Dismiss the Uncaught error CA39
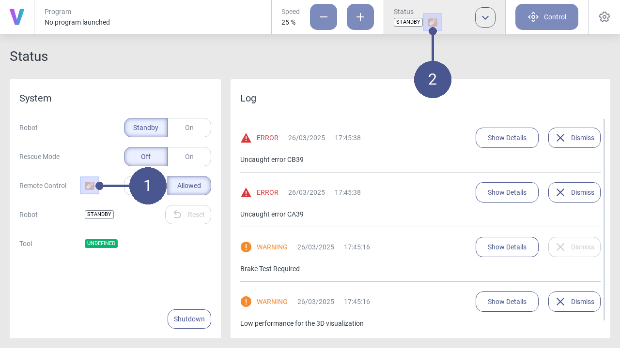 574,192
